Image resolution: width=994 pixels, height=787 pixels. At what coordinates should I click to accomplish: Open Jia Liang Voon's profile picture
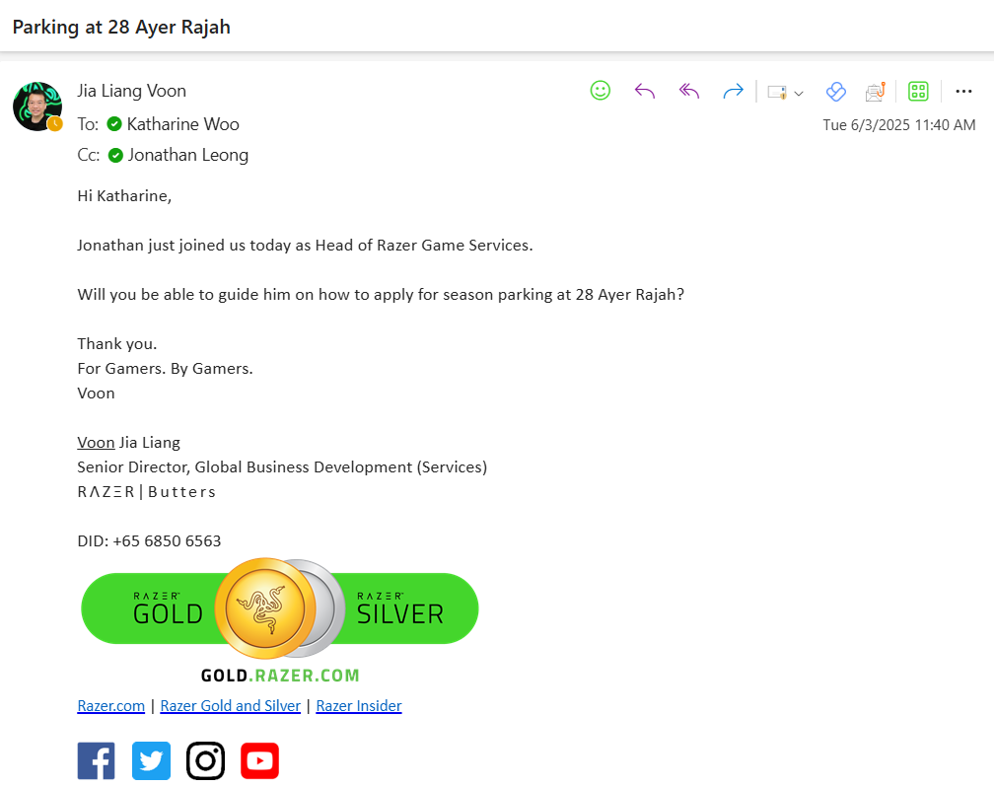click(x=37, y=106)
